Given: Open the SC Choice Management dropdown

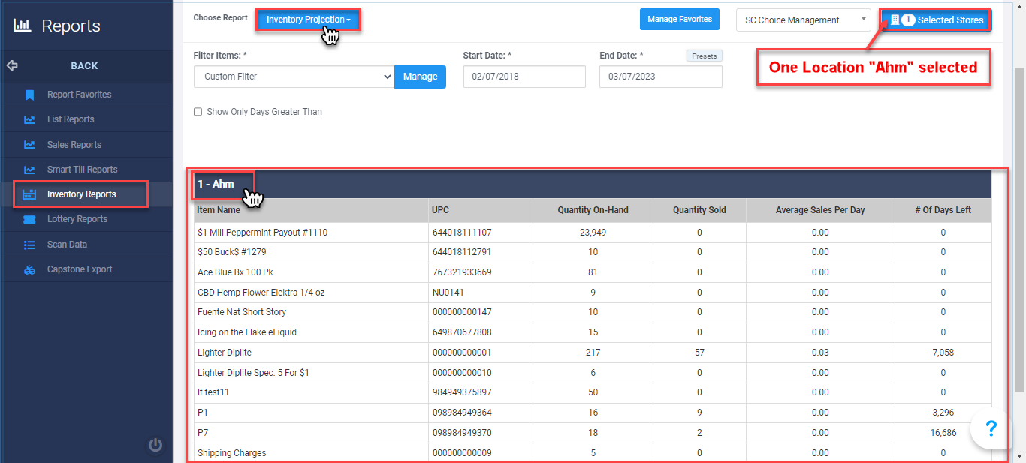Looking at the screenshot, I should pyautogui.click(x=802, y=20).
